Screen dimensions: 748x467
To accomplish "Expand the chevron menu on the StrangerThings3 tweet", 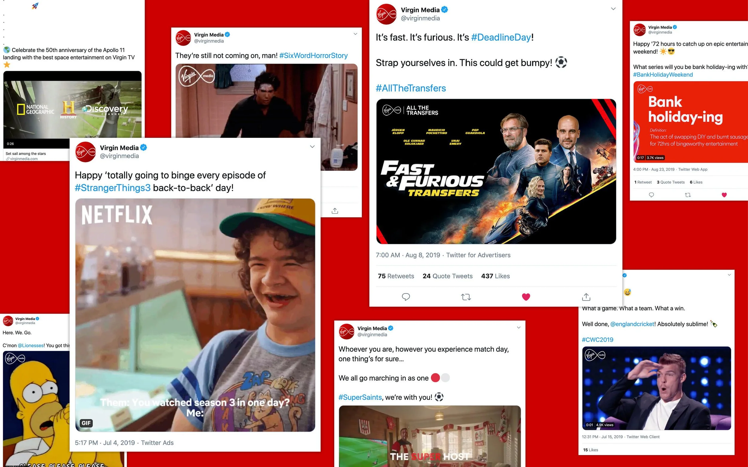I will (312, 147).
